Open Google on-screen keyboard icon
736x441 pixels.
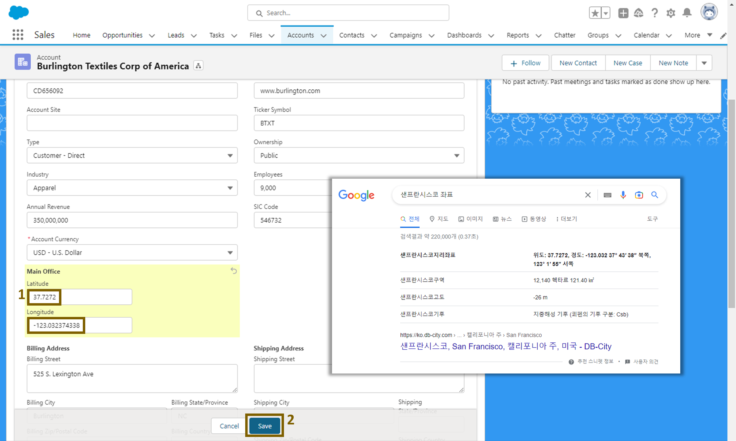(x=607, y=195)
